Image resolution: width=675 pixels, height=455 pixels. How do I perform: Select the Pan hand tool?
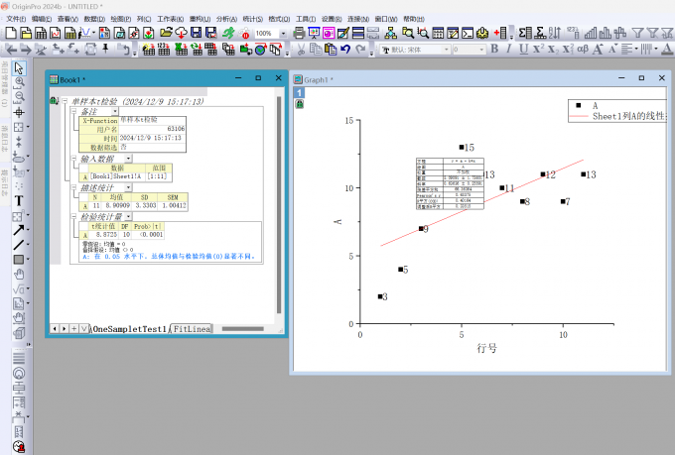[19, 274]
